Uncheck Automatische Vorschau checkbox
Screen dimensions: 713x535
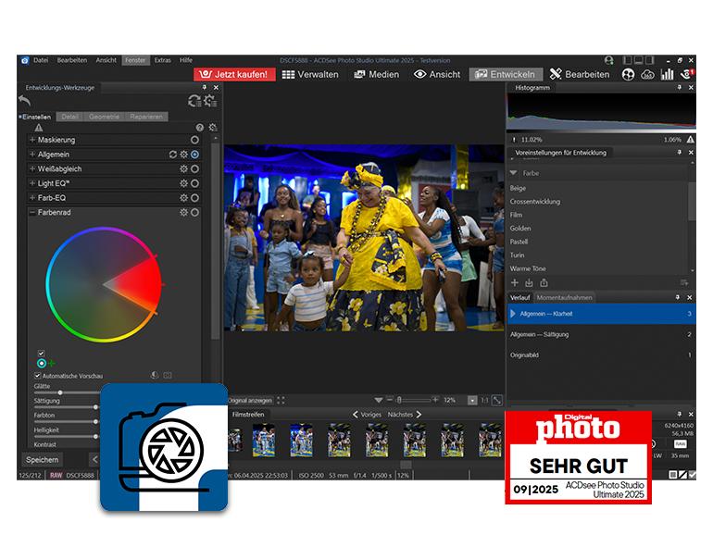pyautogui.click(x=37, y=376)
